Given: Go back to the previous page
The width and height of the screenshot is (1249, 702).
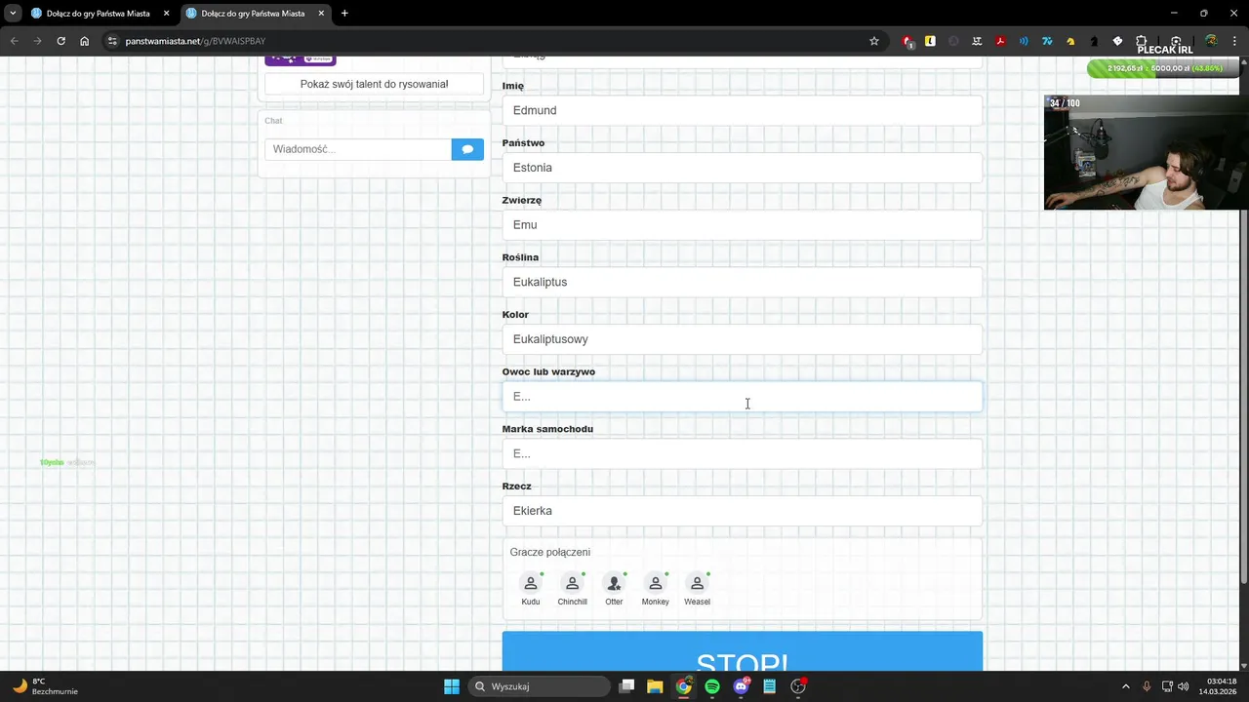Looking at the screenshot, I should click(15, 41).
